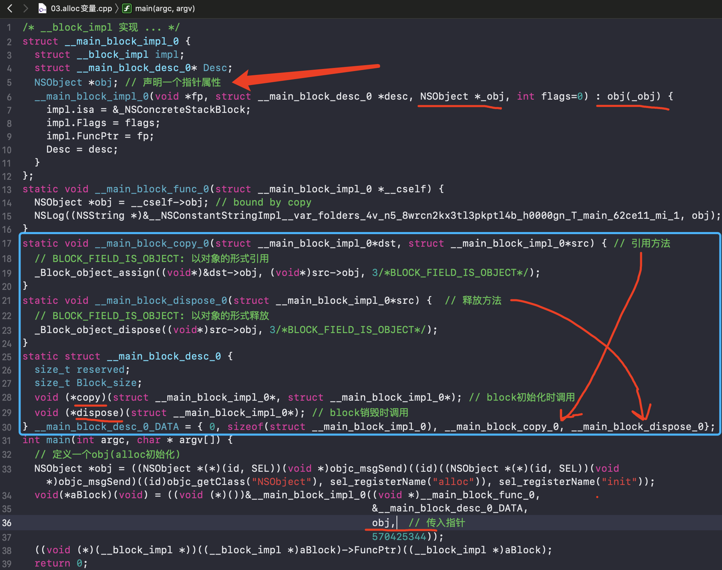The height and width of the screenshot is (570, 722).
Task: Click 'NSLog' on line 15
Action: pyautogui.click(x=49, y=216)
